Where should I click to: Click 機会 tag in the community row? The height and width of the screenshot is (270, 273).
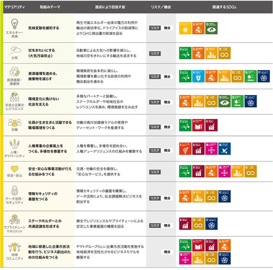click(167, 252)
